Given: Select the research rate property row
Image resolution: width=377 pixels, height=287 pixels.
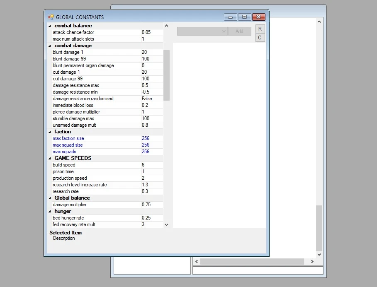Looking at the screenshot, I should coord(66,191).
